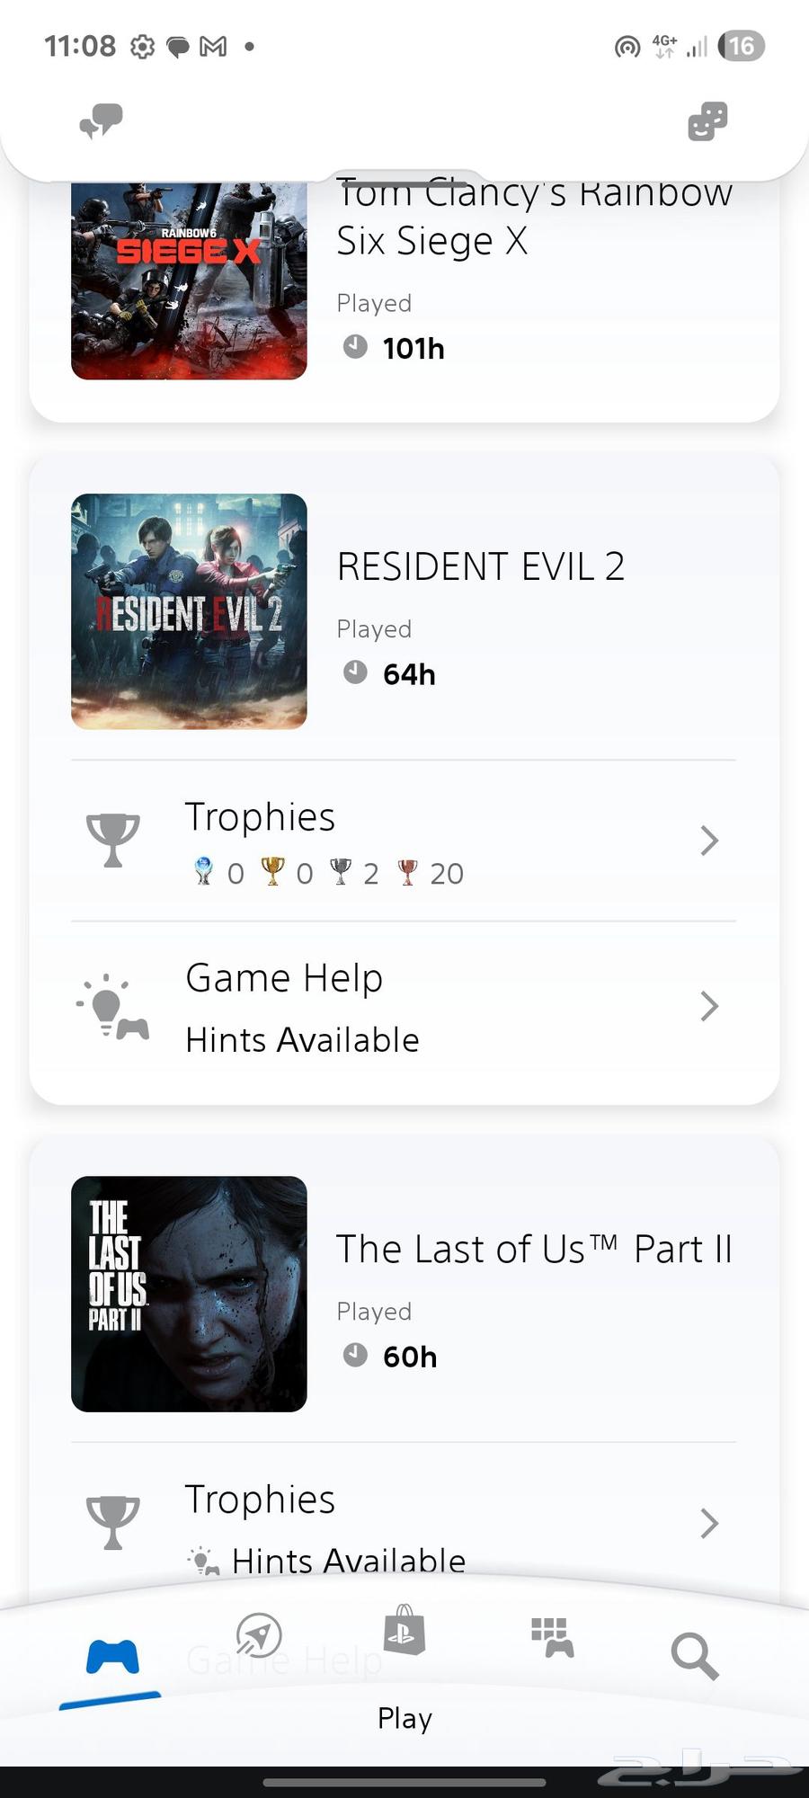The width and height of the screenshot is (809, 1798).
Task: Expand The Last of Us Trophies chevron
Action: click(709, 1524)
